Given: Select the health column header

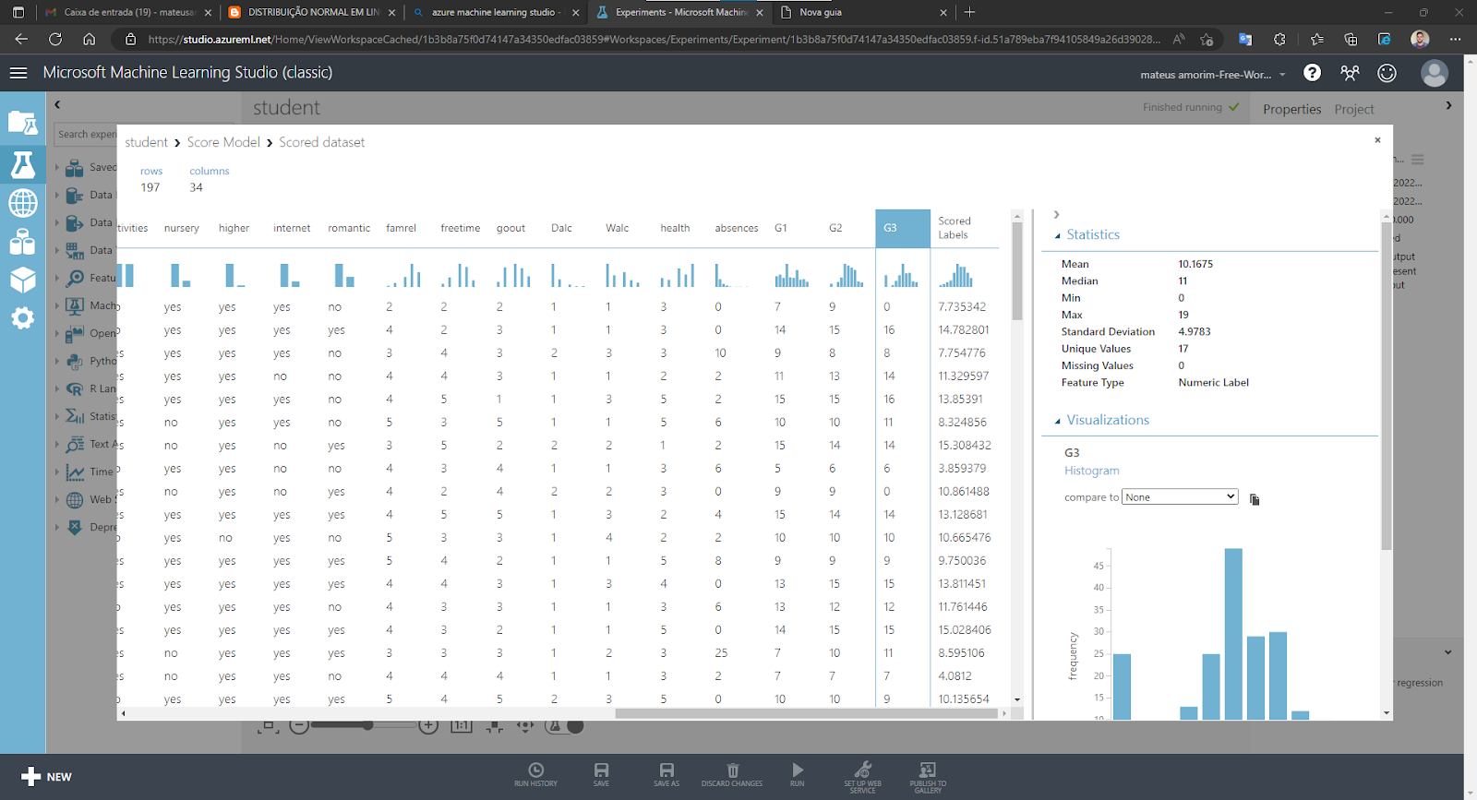Looking at the screenshot, I should [675, 228].
